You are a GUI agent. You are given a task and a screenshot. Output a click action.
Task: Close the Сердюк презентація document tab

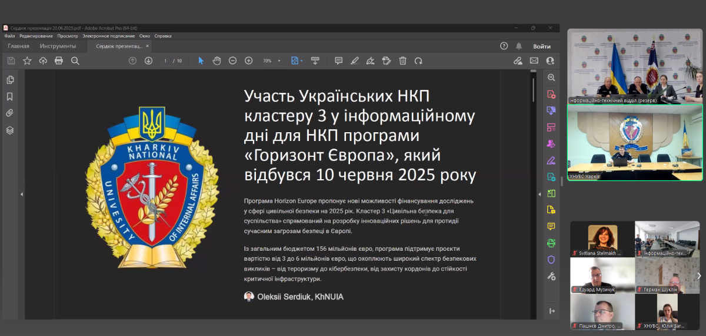(x=148, y=46)
